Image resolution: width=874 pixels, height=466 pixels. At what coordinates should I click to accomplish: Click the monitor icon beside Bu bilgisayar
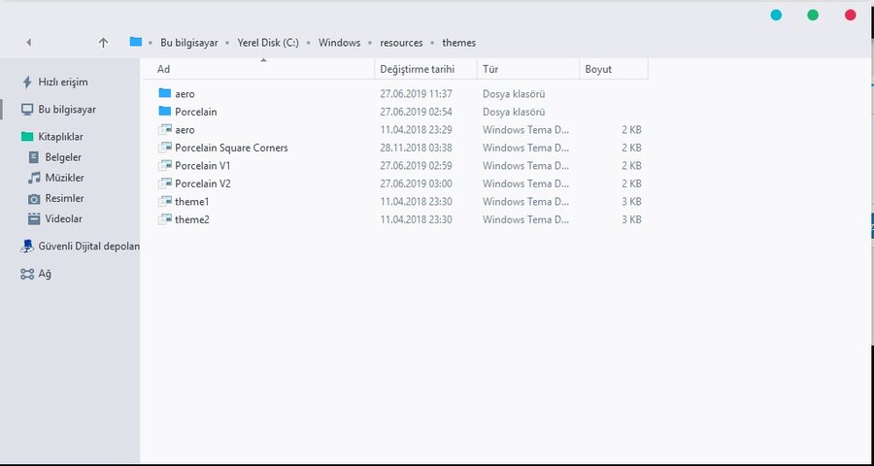27,110
